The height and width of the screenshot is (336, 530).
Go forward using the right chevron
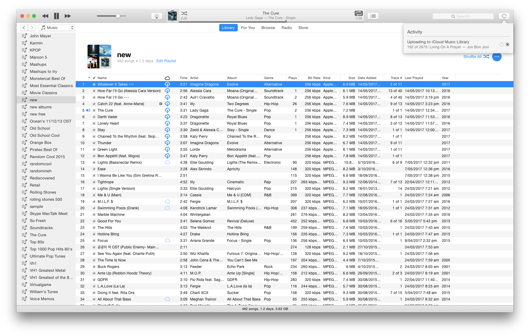32,28
